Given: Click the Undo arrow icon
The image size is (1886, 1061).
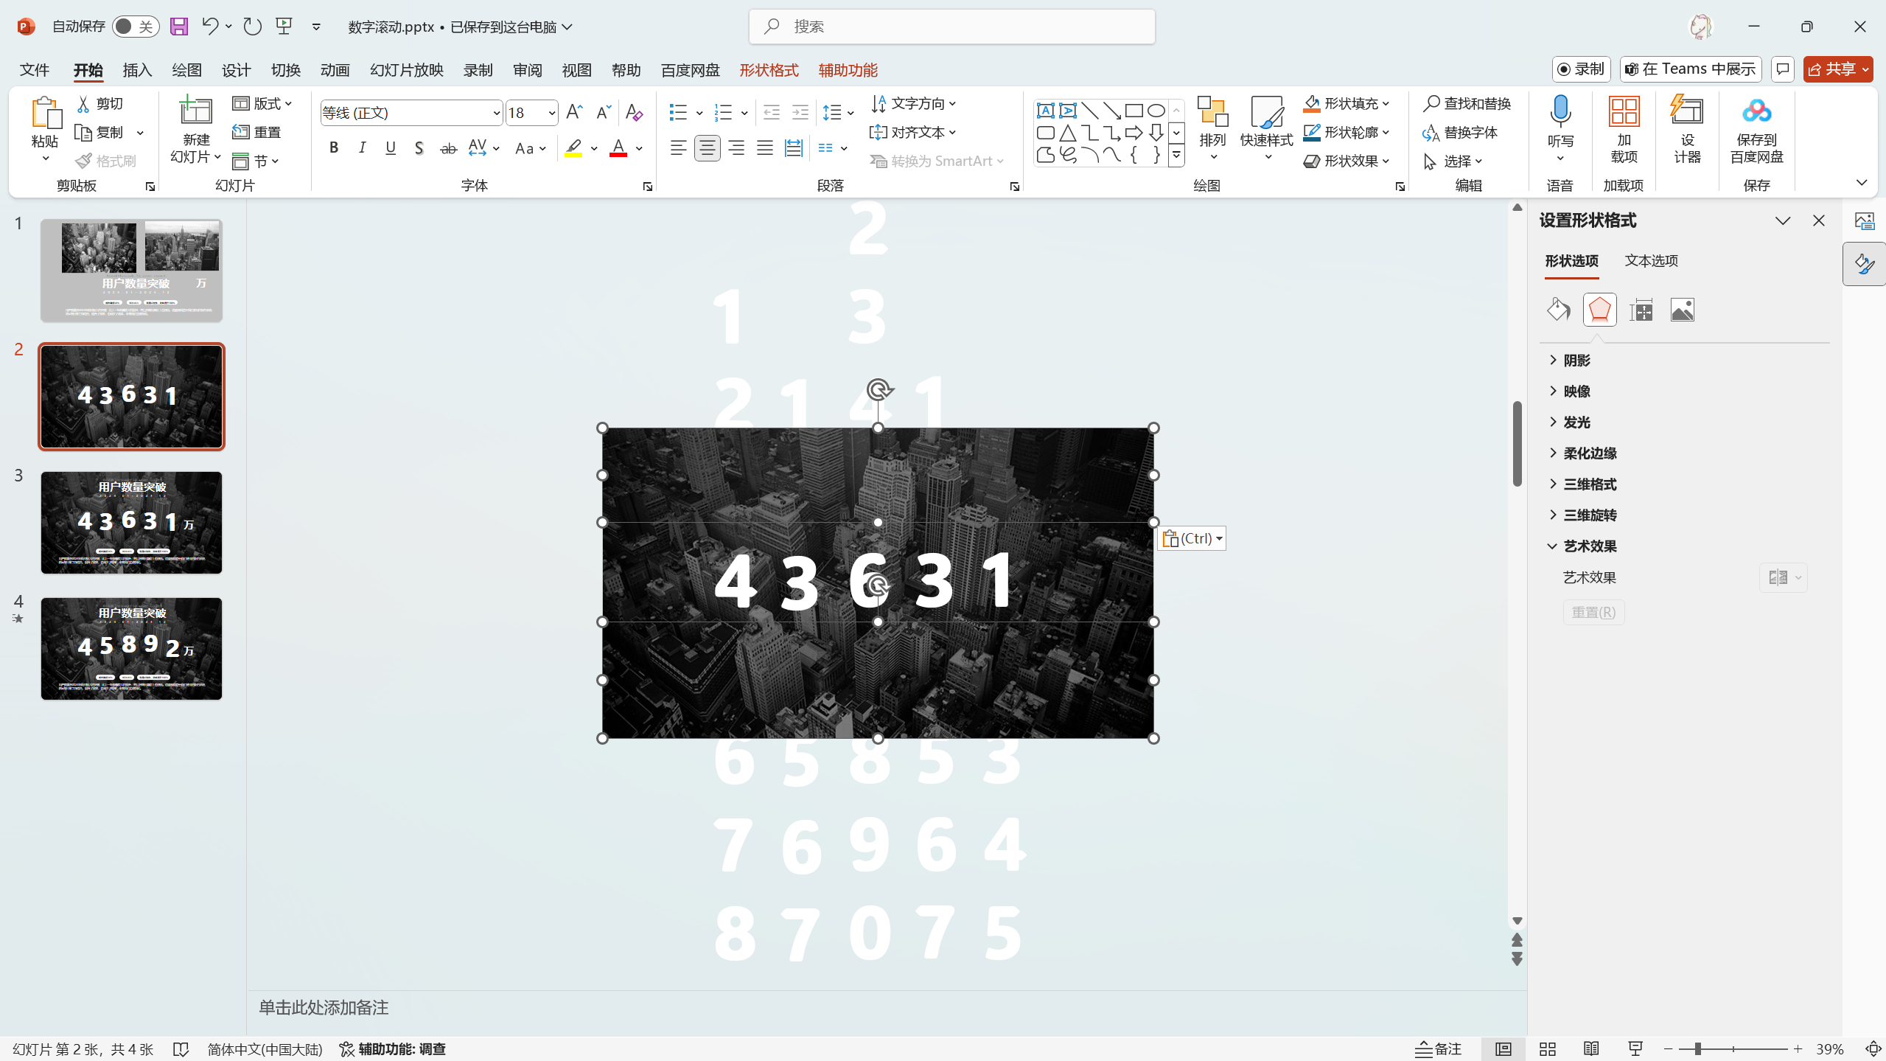Looking at the screenshot, I should tap(210, 27).
